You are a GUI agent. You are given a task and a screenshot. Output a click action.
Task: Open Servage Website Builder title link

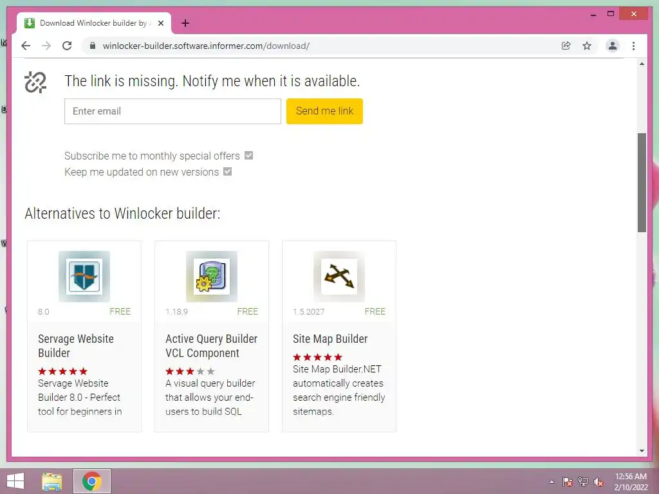coord(76,345)
